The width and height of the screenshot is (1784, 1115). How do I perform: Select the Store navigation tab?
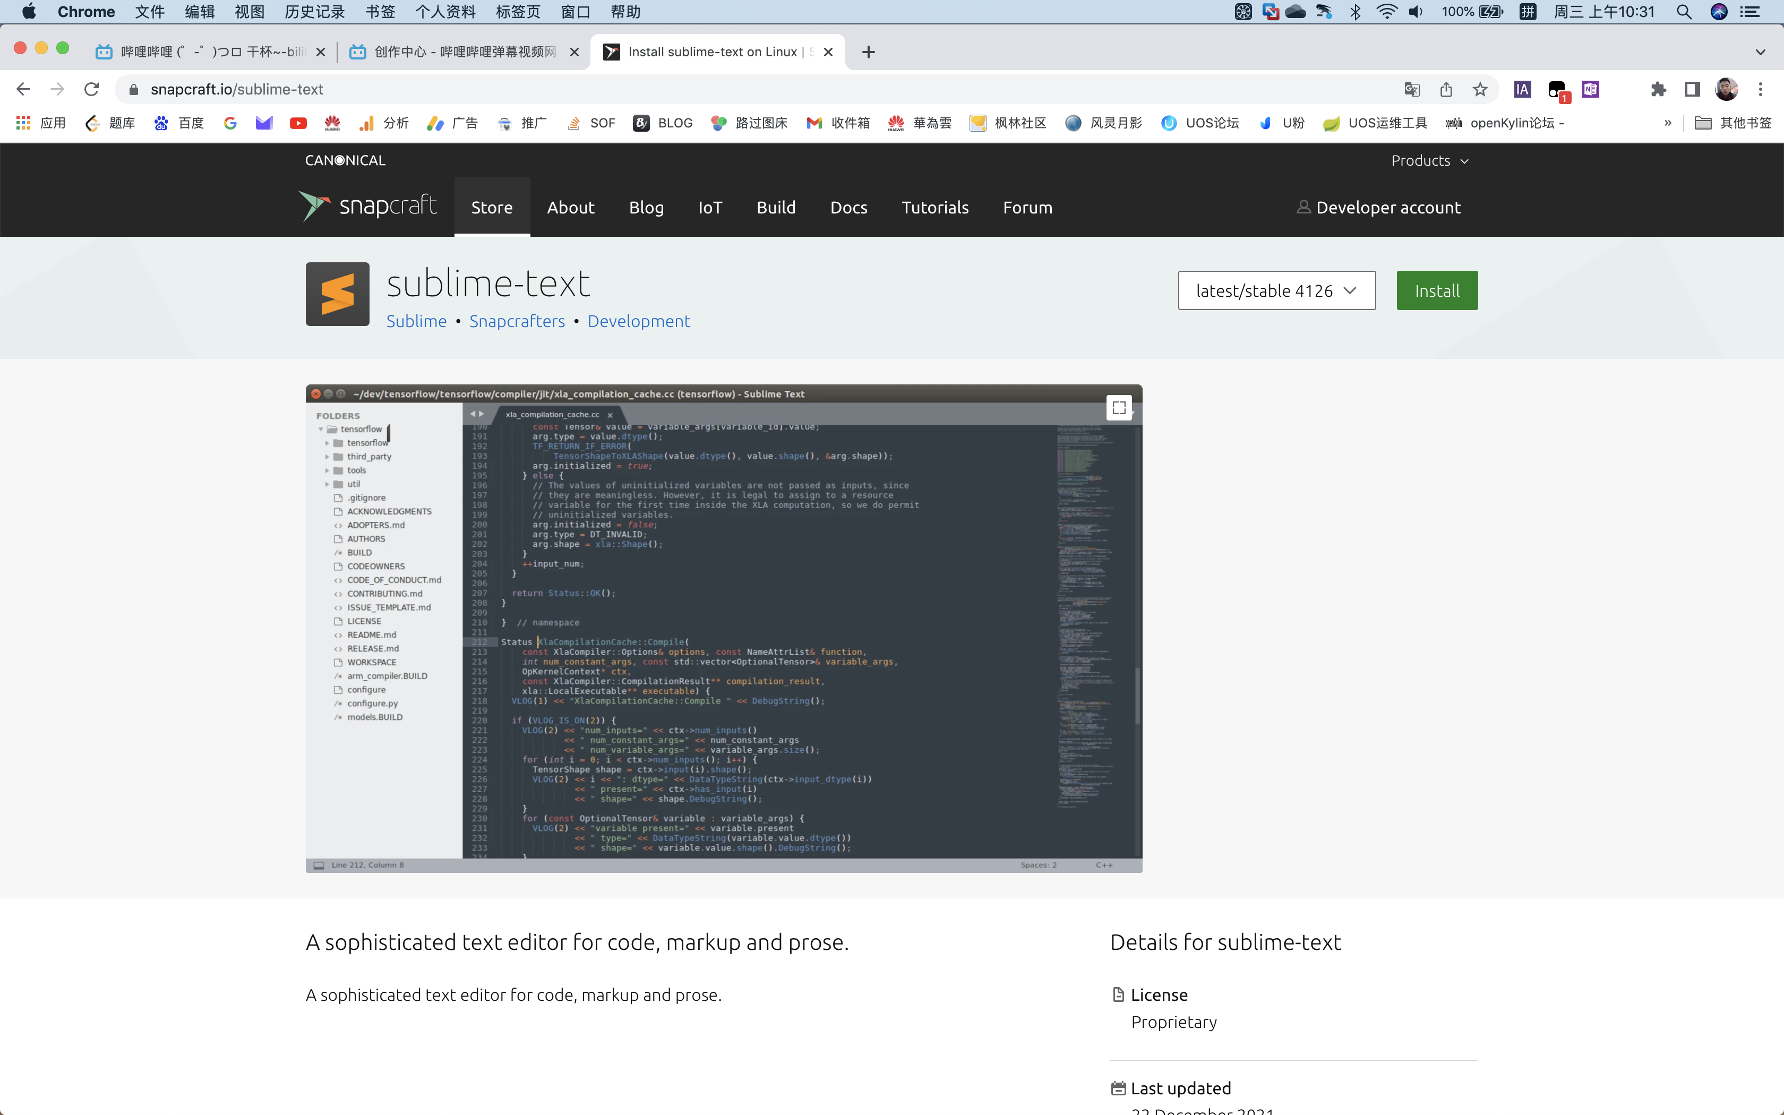coord(492,207)
